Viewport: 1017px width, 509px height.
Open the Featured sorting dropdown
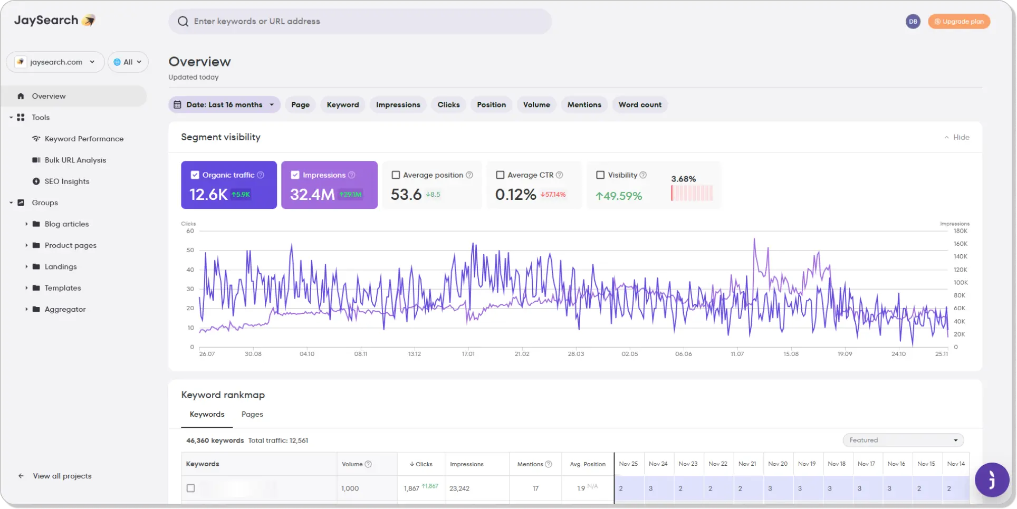903,440
